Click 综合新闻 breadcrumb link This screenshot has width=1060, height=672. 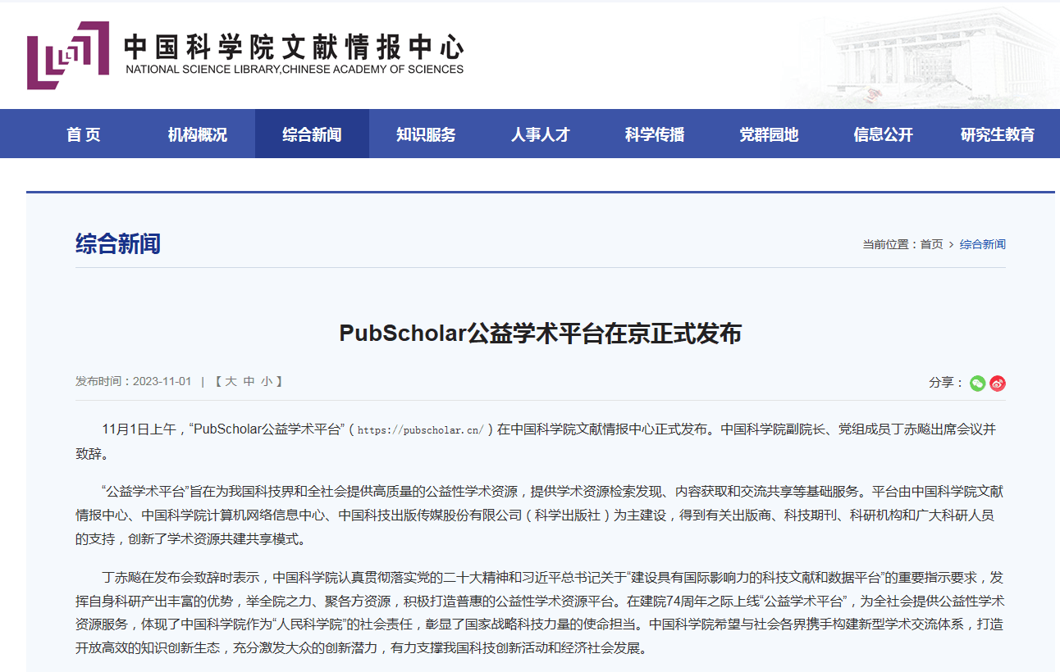pos(983,244)
